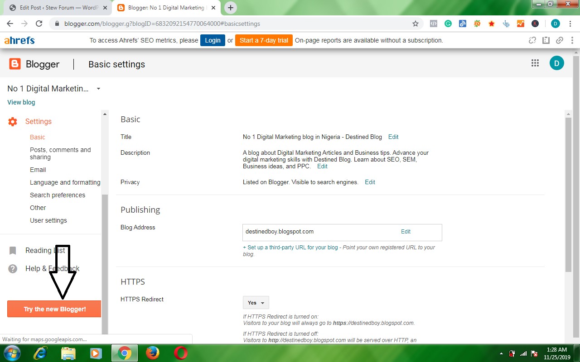Click the Help & Feedback question mark icon
This screenshot has width=580, height=362.
pyautogui.click(x=13, y=269)
